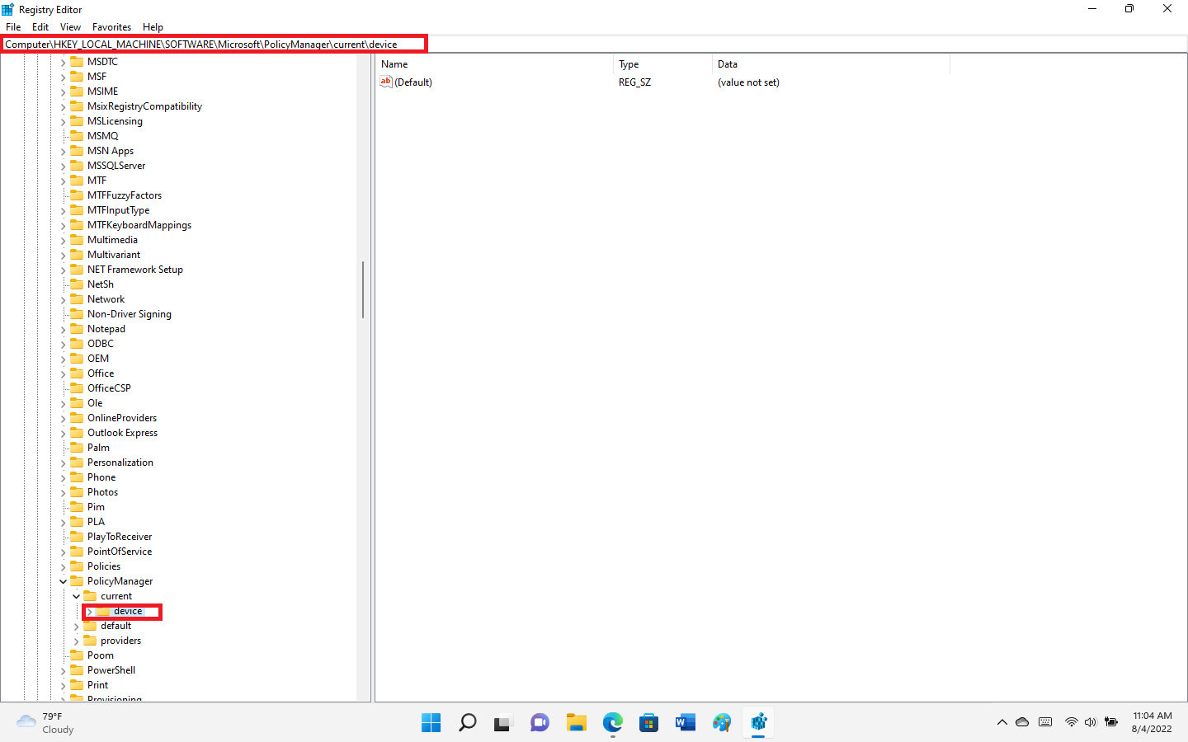Open the Edit menu

point(40,27)
